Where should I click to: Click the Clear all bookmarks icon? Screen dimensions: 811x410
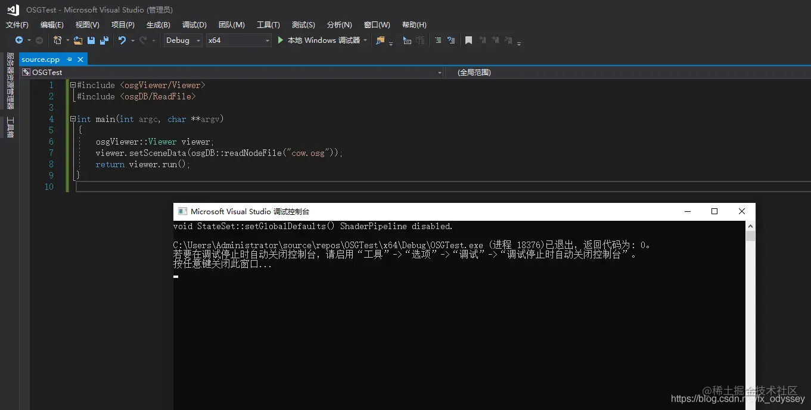pyautogui.click(x=508, y=40)
